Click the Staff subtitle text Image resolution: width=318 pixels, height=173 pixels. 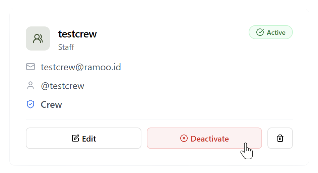pos(66,47)
